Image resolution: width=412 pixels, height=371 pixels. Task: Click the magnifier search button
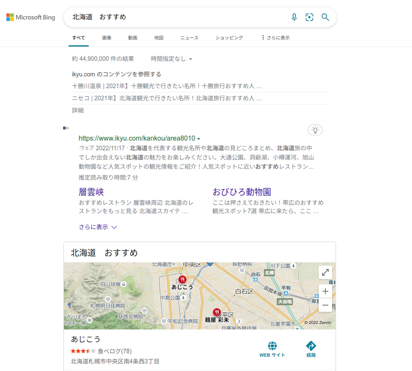[x=325, y=17]
